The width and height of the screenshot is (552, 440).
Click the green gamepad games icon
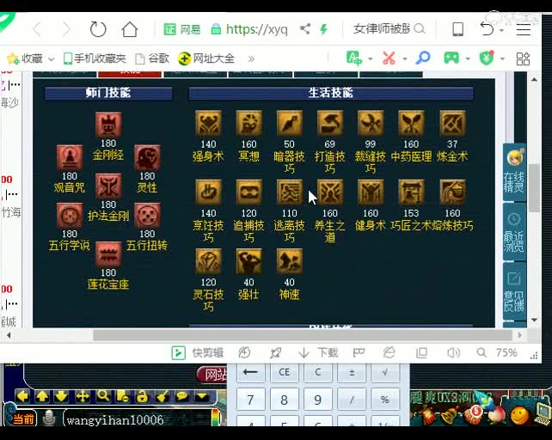coord(451,58)
